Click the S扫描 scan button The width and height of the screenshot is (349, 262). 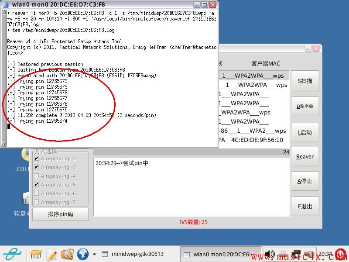click(x=305, y=81)
